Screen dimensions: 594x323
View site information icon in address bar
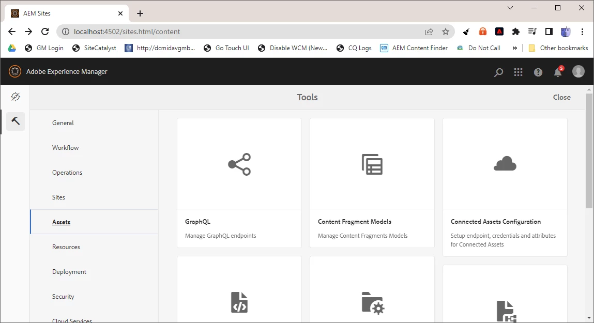(x=66, y=32)
